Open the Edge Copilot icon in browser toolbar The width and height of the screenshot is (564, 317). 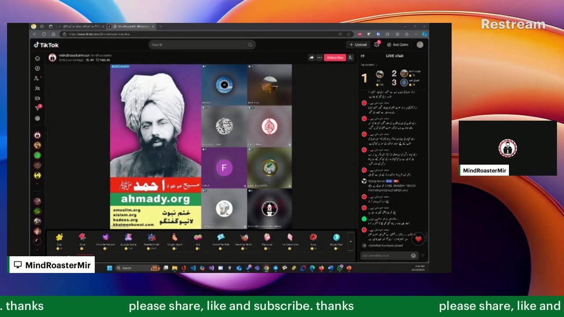424,34
